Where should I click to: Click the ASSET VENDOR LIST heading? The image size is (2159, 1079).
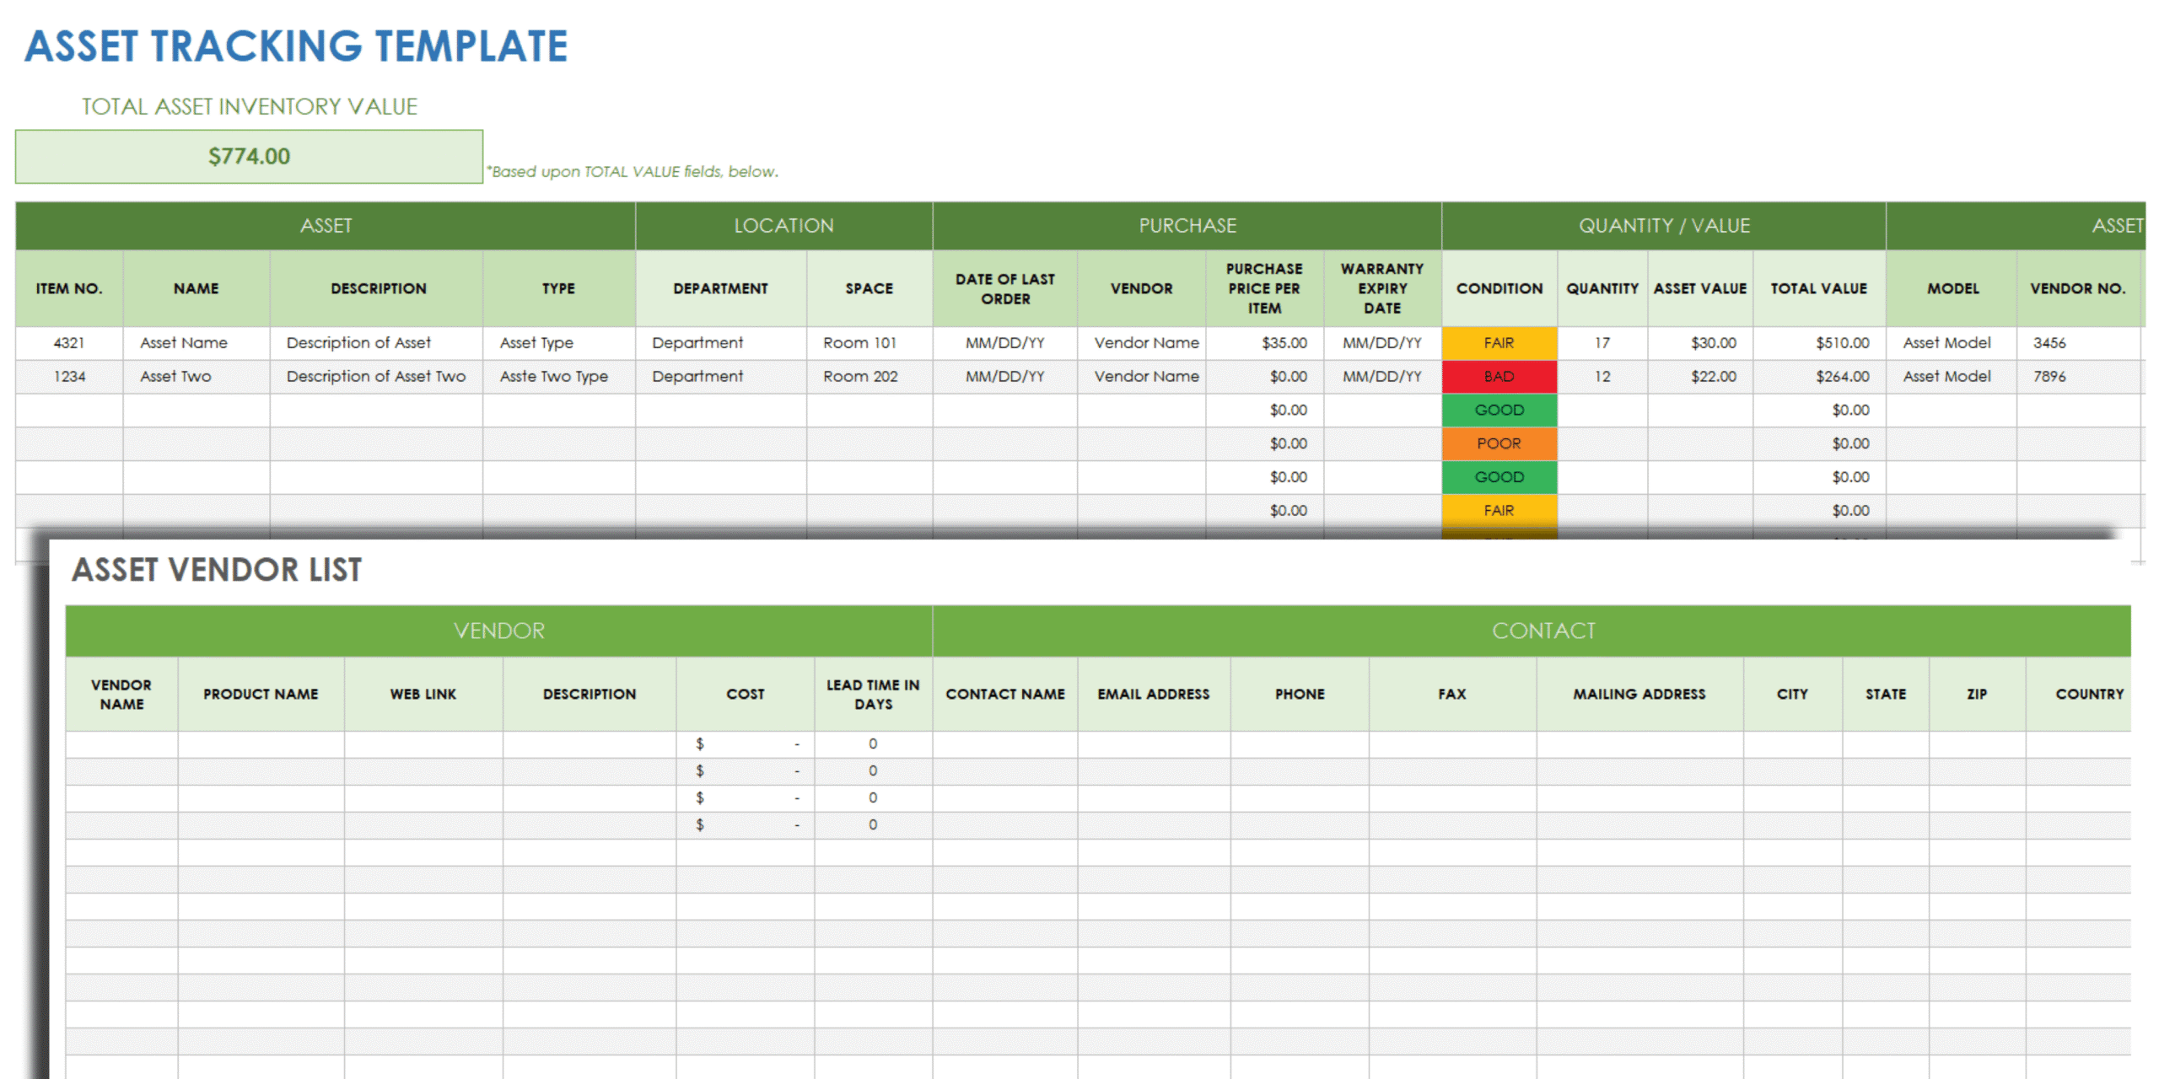pos(217,569)
